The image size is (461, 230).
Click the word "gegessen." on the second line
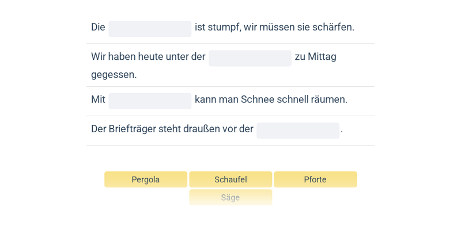[x=114, y=74]
